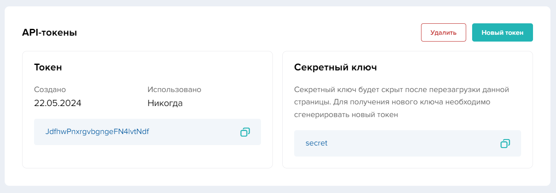Click the Использовано label

[174, 90]
